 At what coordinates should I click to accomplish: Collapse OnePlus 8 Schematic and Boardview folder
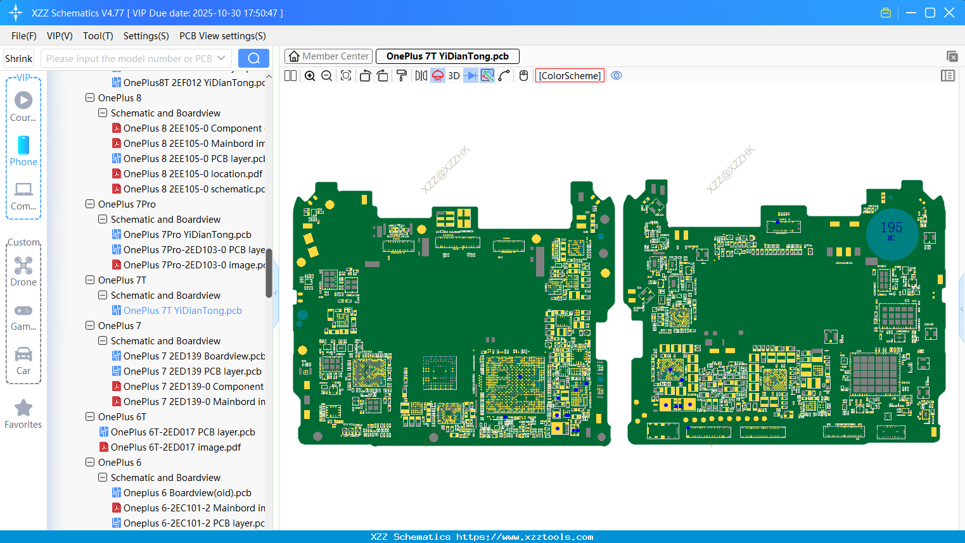[x=103, y=113]
